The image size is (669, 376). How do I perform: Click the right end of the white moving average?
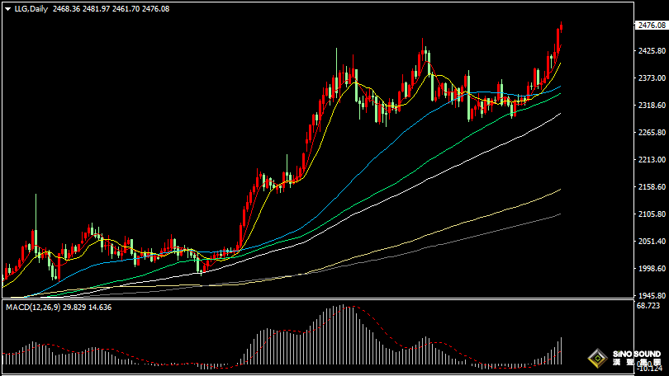click(560, 114)
